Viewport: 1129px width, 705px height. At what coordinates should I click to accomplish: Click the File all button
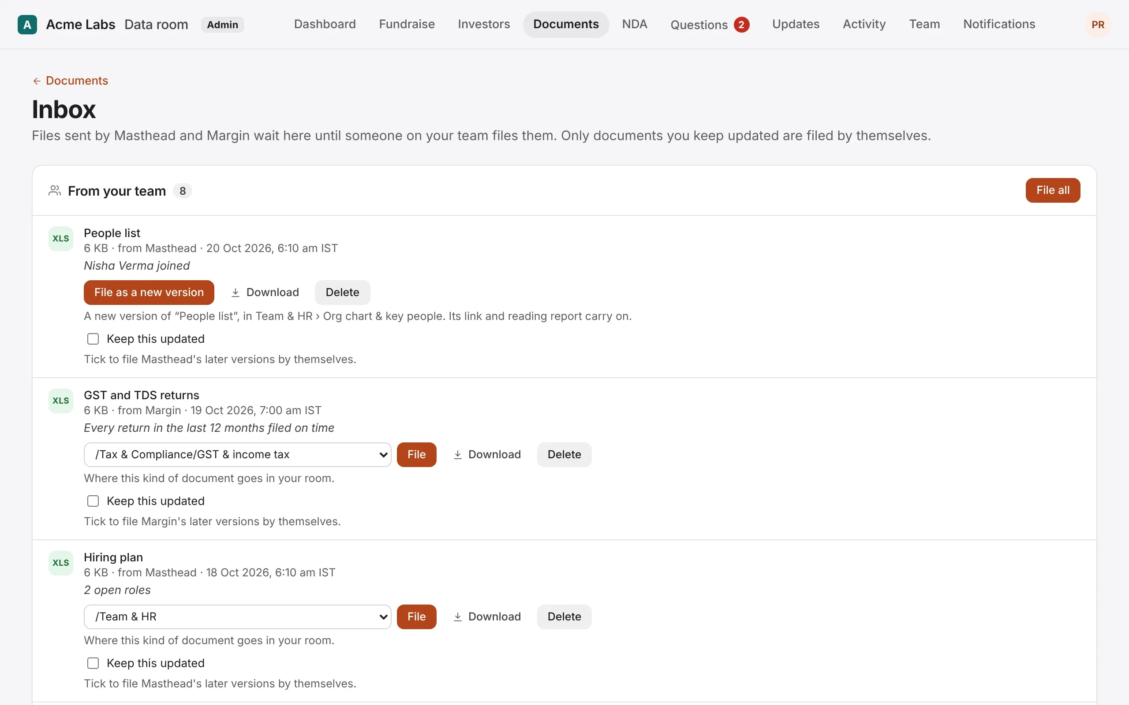tap(1053, 190)
